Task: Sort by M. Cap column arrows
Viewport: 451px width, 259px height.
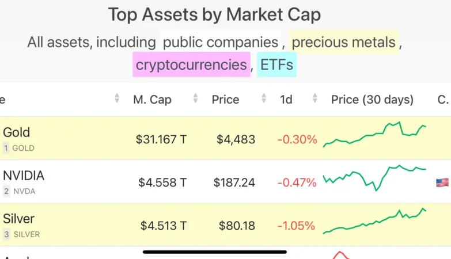Action: [x=195, y=99]
